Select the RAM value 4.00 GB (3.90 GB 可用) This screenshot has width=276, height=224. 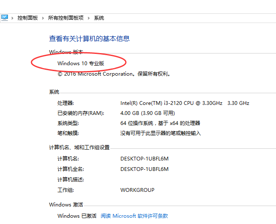(x=148, y=113)
